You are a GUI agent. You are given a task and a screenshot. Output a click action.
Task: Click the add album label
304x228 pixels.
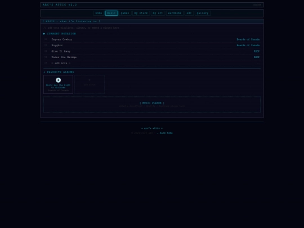click(90, 84)
